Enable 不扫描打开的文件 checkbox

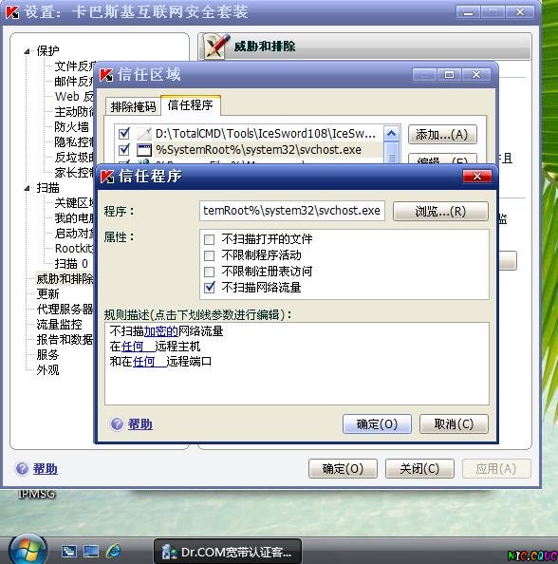coord(209,239)
